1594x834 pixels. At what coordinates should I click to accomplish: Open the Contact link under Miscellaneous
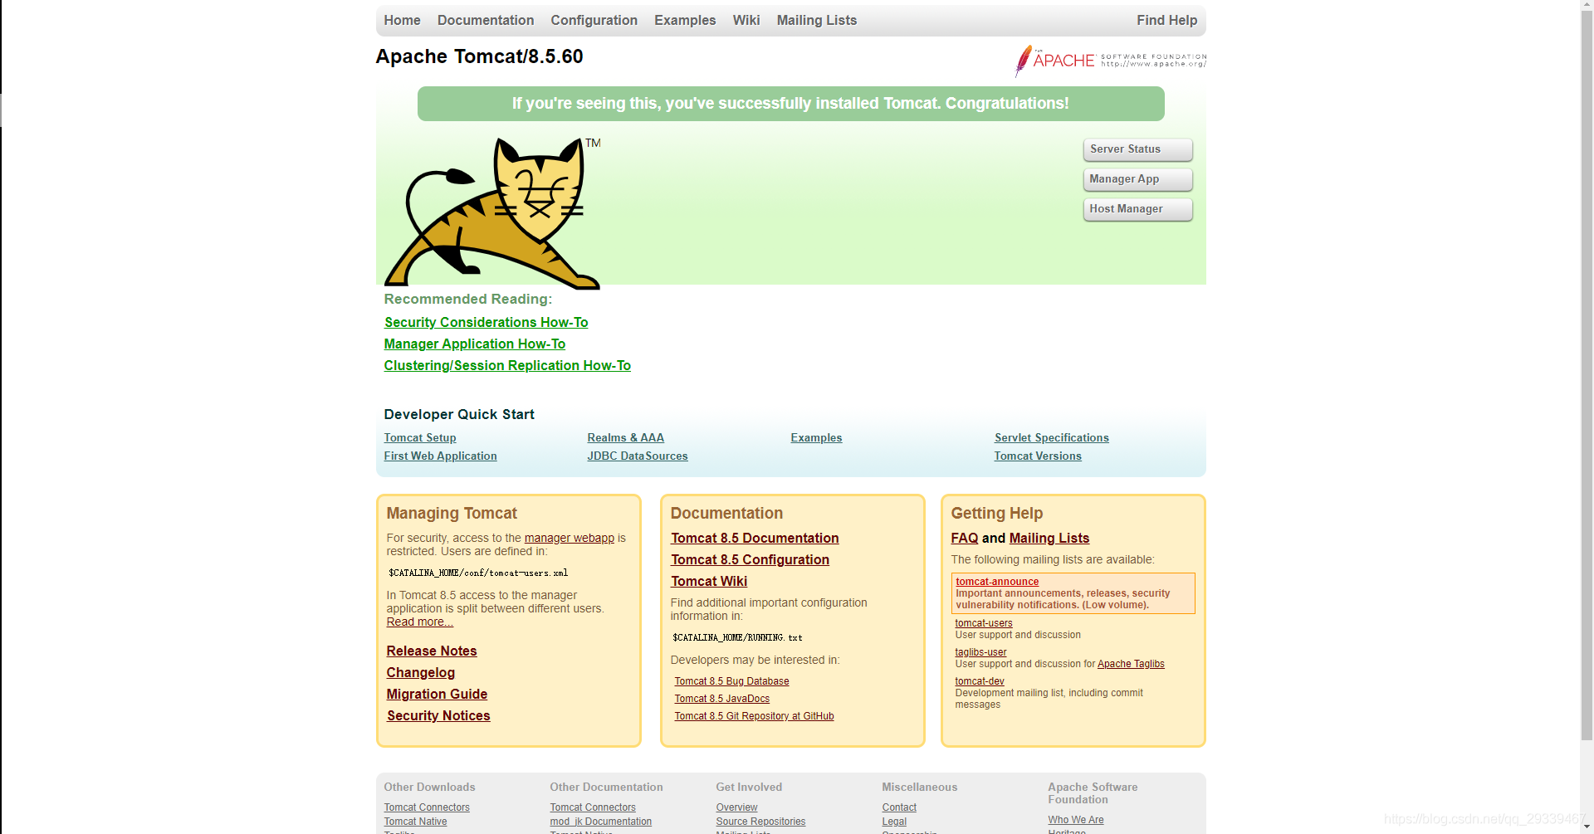tap(899, 807)
